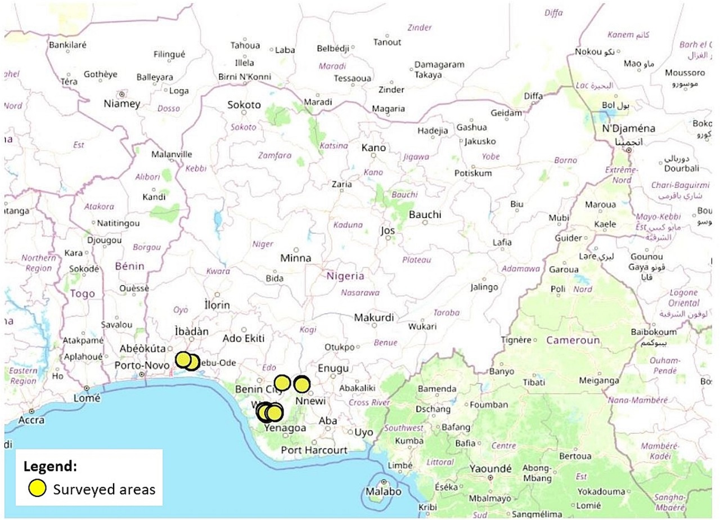Screen dimensions: 720x520
Task: Select the Kano city label
Action: pyautogui.click(x=374, y=148)
